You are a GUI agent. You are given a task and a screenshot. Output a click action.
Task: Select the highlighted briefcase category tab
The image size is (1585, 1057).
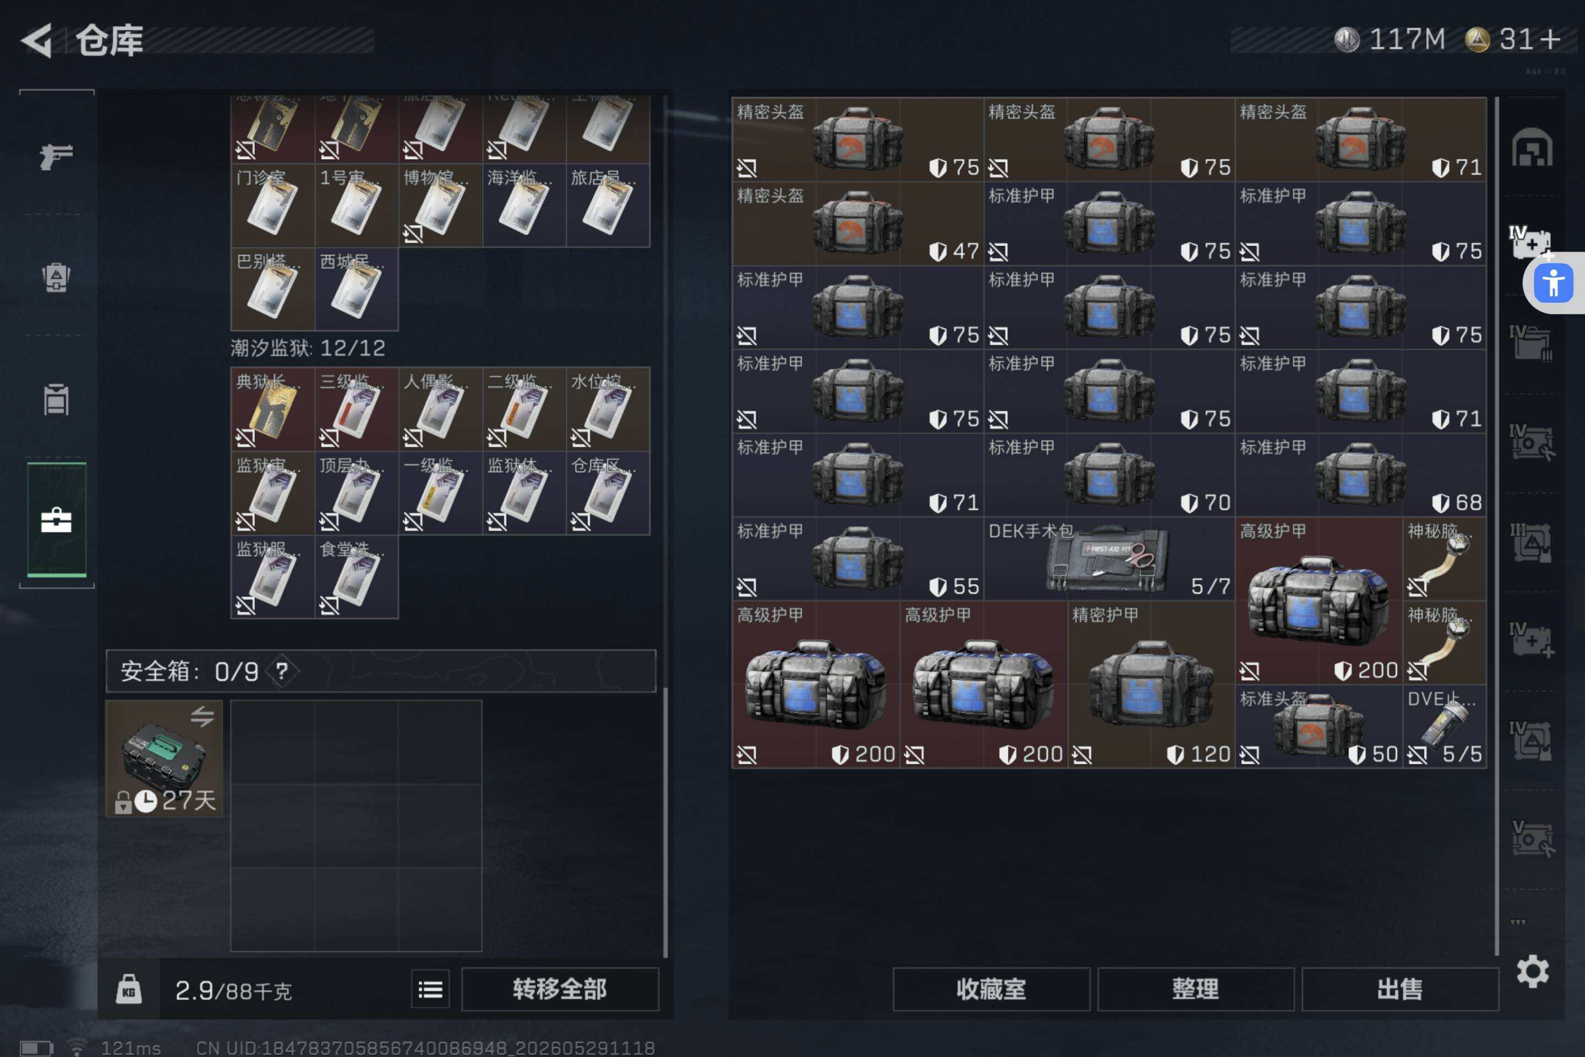57,520
